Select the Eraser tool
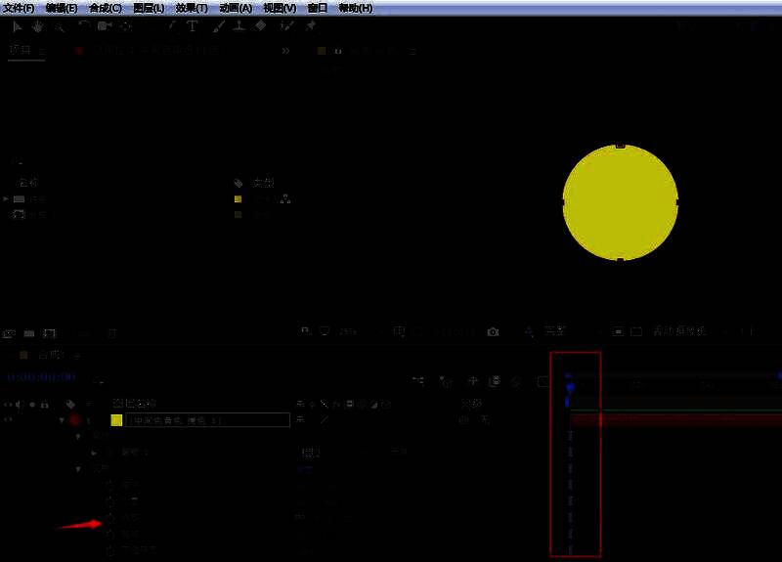This screenshot has height=562, width=782. click(x=260, y=26)
